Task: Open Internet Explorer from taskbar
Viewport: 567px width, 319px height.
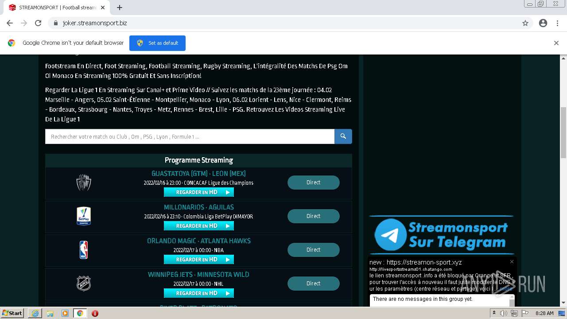Action: [x=35, y=313]
